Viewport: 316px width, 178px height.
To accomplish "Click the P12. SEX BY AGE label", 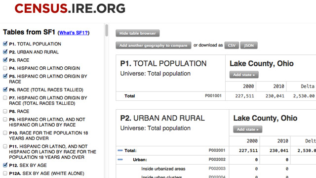I will (28, 165).
